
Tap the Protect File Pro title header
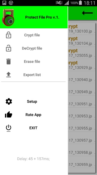click(42, 17)
